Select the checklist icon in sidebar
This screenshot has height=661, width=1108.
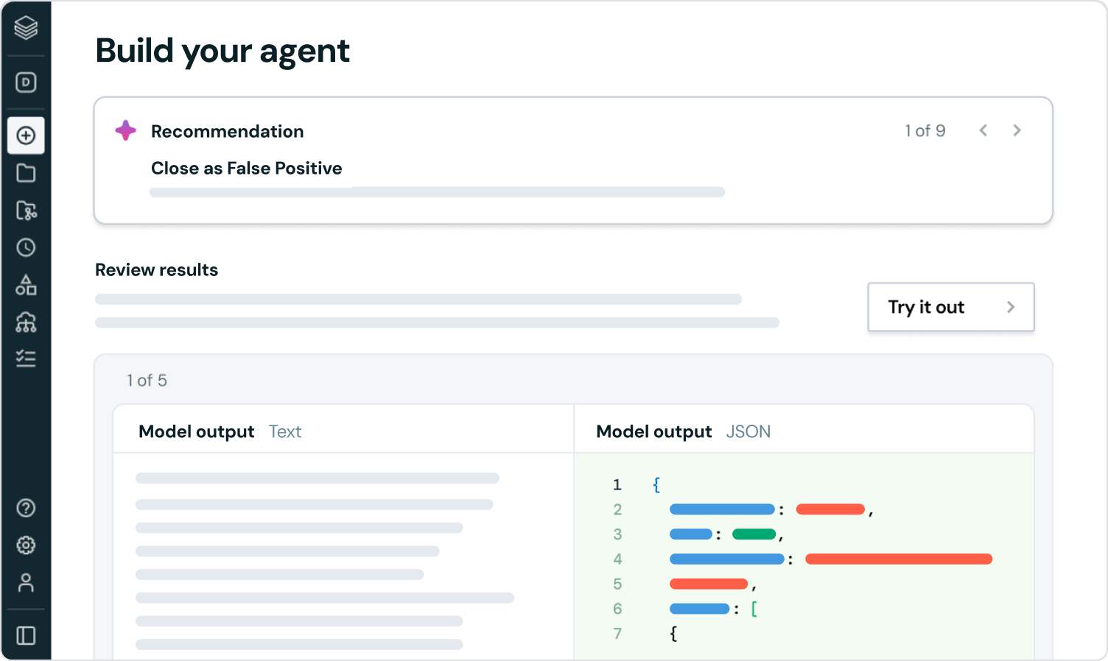26,358
